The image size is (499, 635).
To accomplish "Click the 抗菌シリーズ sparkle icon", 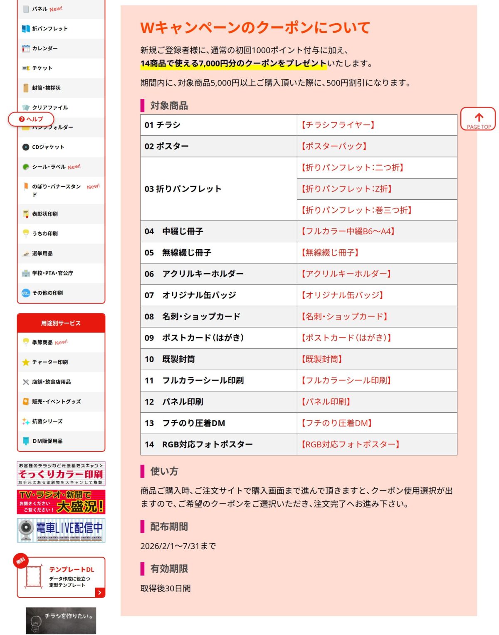I will [26, 421].
